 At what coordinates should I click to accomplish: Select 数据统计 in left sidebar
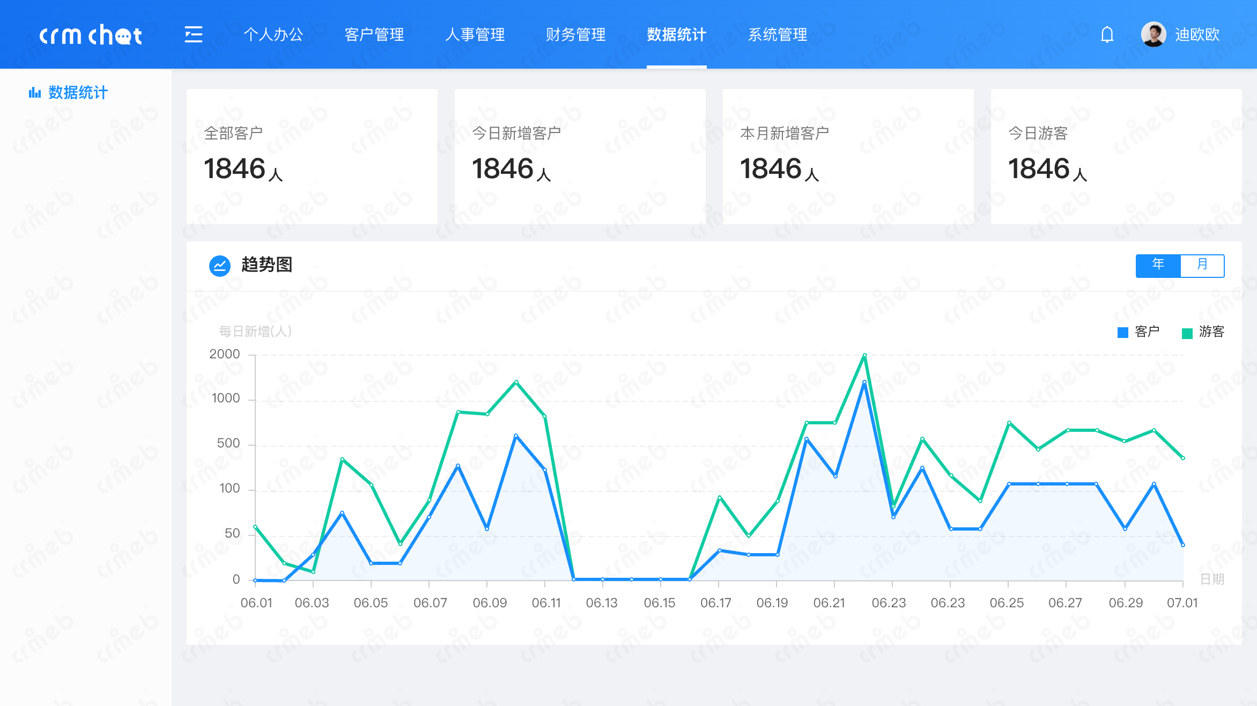click(78, 93)
